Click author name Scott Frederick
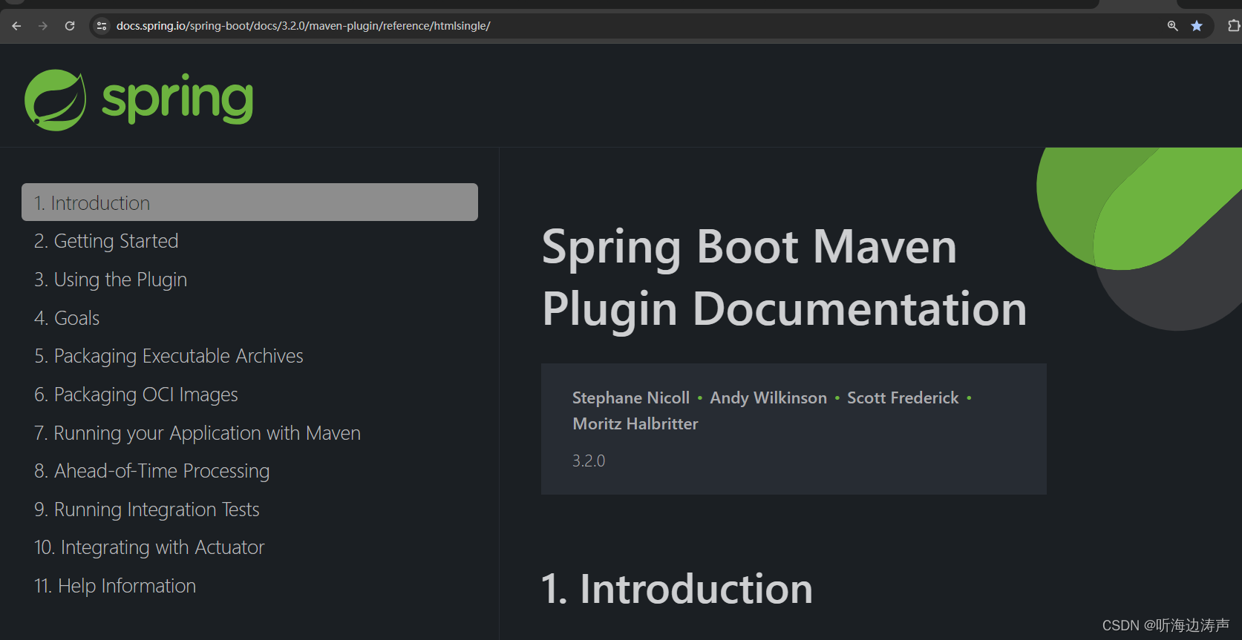The width and height of the screenshot is (1242, 640). coord(903,397)
